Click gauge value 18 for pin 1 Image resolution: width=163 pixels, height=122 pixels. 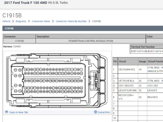pos(143,69)
